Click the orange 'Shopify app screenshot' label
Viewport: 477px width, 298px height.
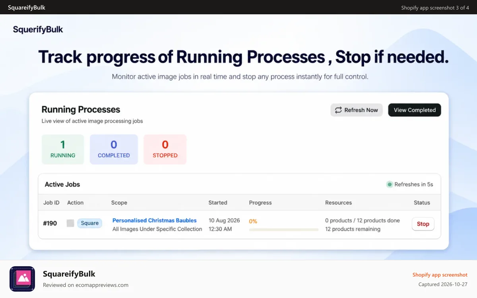440,275
